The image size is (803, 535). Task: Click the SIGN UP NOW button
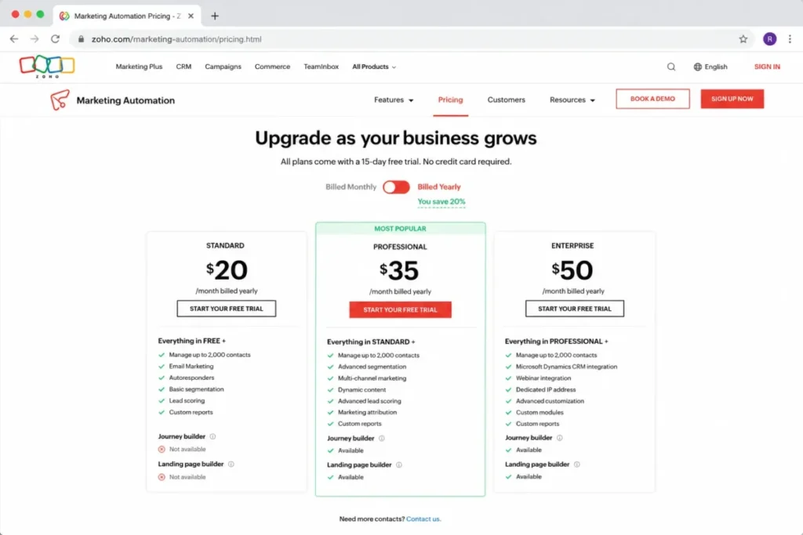coord(732,99)
